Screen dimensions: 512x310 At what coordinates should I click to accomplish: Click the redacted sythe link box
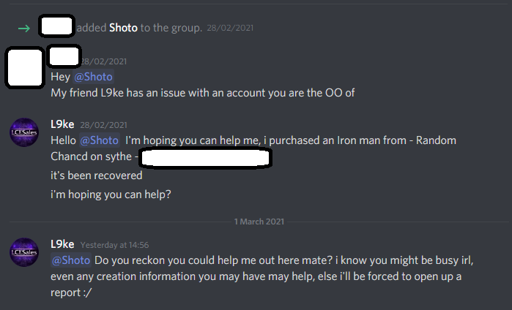(x=206, y=158)
